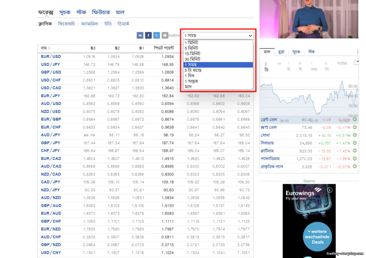This screenshot has width=366, height=258.
Task: Select 15 মিনিট from interval list
Action: [218, 53]
